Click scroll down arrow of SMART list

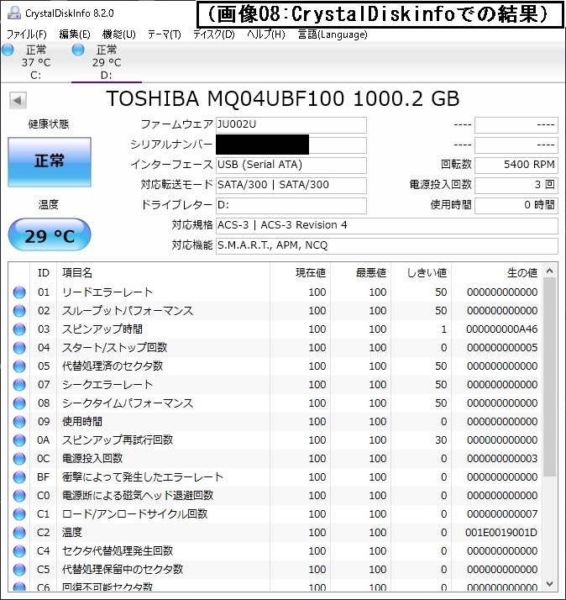549,583
